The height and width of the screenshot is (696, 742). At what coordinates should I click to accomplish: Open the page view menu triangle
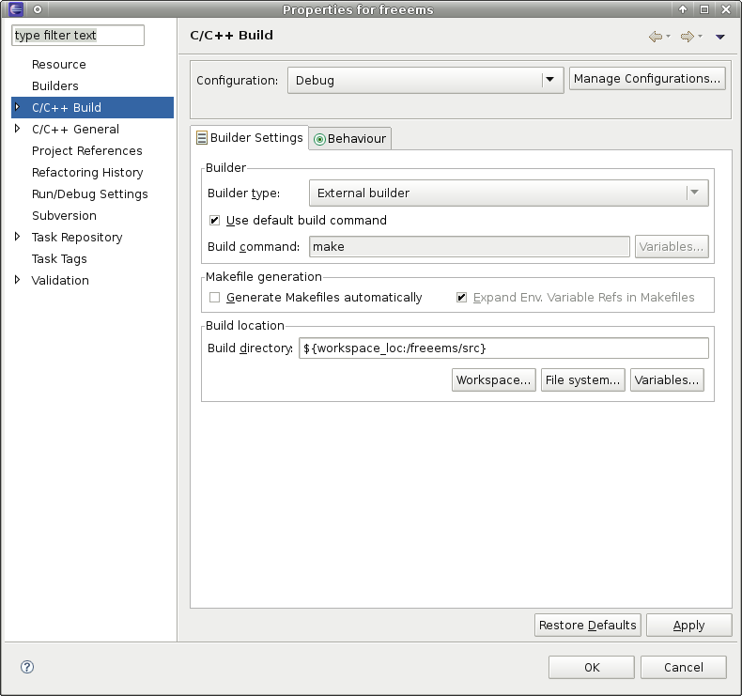coord(720,37)
